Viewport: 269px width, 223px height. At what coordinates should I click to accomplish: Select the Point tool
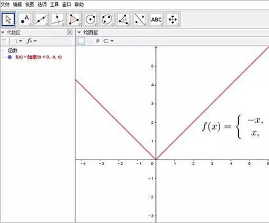pos(25,20)
